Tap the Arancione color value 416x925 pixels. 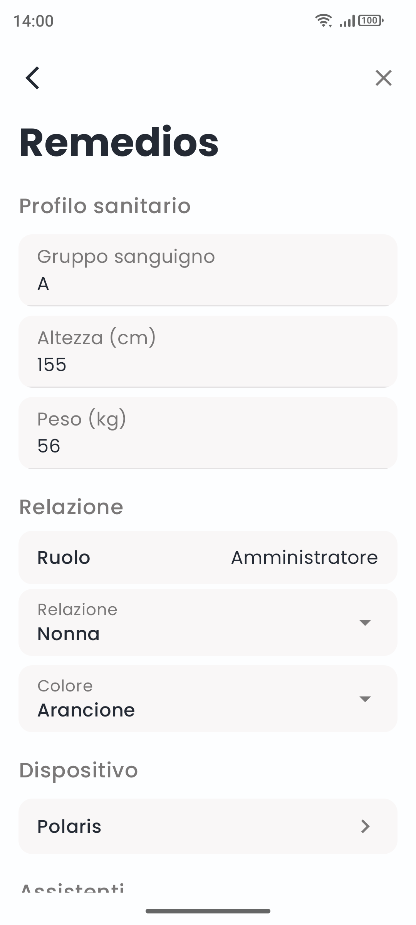(86, 710)
